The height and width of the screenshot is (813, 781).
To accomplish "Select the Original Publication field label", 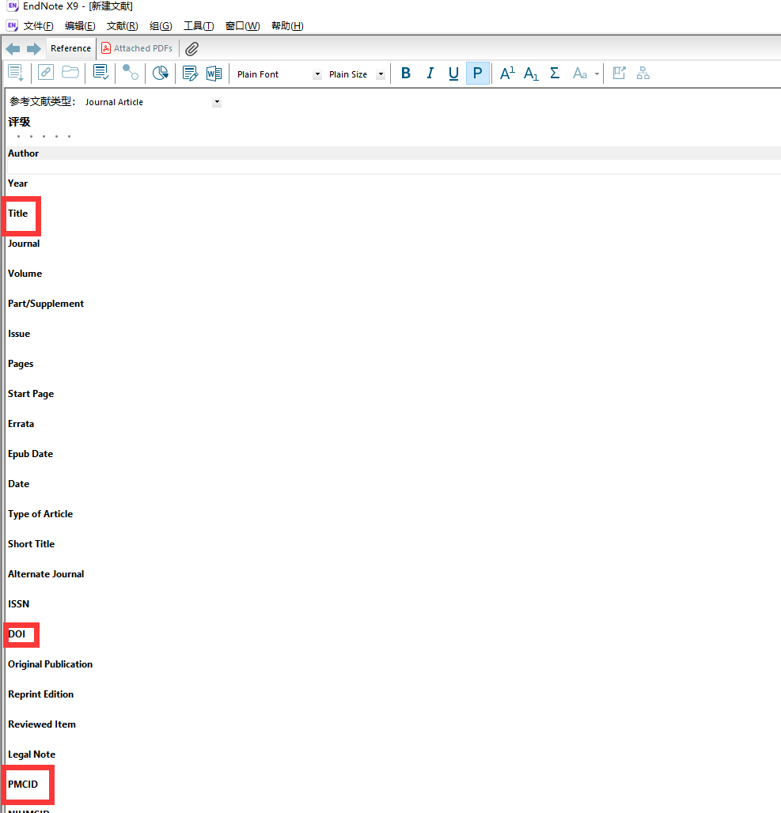I will point(50,664).
